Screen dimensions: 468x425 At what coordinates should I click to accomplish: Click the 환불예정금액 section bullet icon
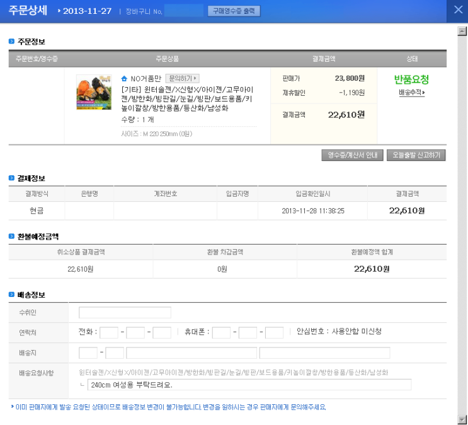pos(11,236)
